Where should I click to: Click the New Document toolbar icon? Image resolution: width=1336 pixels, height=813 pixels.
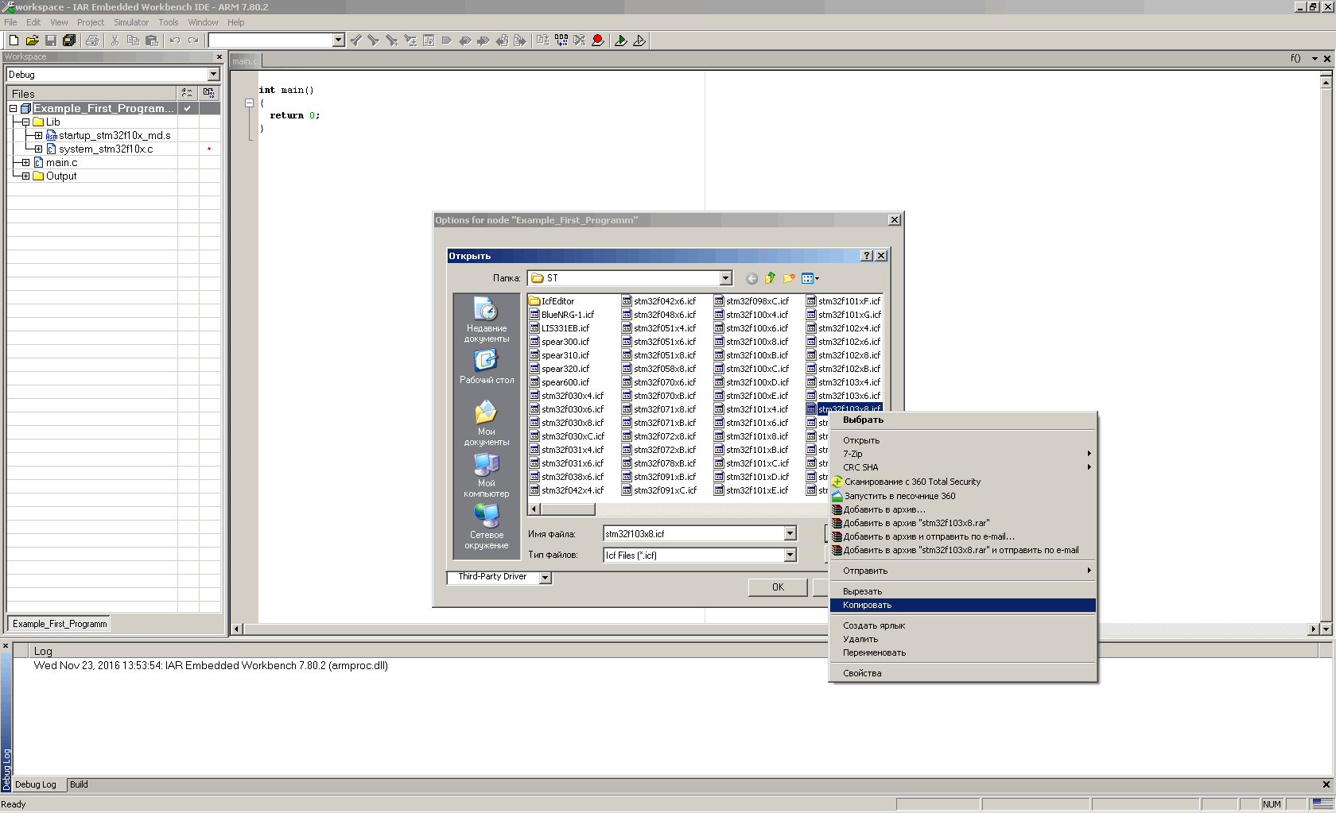pyautogui.click(x=14, y=41)
